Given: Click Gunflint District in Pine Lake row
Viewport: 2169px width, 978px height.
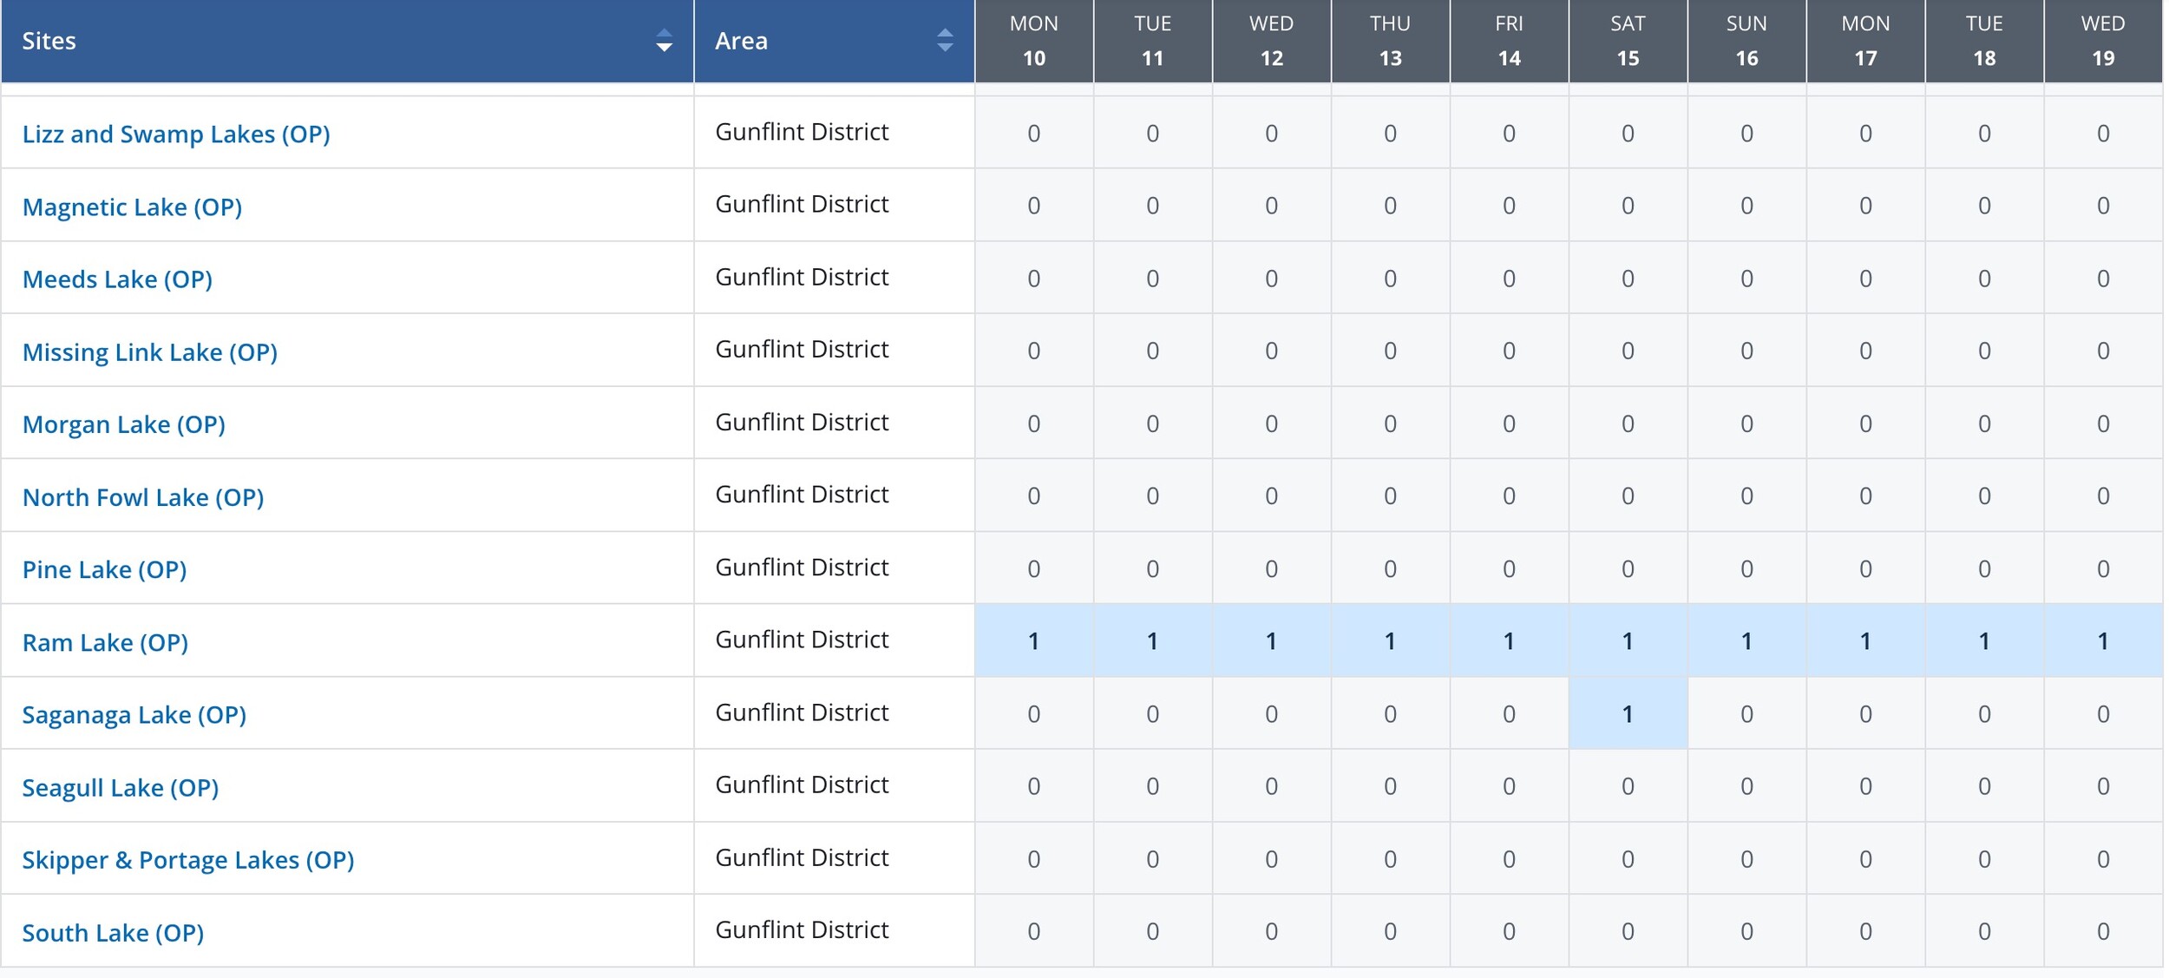Looking at the screenshot, I should 802,567.
